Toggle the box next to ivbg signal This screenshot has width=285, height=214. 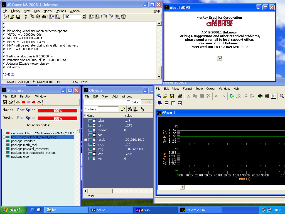pyautogui.click(x=94, y=149)
